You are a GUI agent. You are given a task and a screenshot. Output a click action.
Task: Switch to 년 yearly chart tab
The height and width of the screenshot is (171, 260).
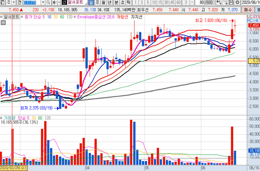[x=110, y=2]
